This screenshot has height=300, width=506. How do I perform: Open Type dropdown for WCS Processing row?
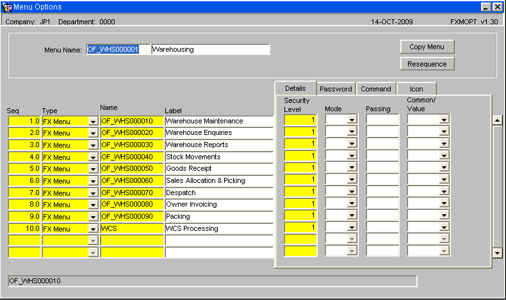93,229
